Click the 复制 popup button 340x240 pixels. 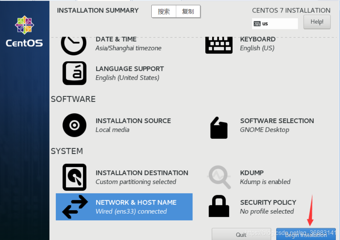coord(188,11)
